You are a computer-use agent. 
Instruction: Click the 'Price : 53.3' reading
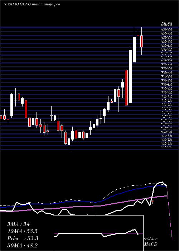(x=23, y=238)
